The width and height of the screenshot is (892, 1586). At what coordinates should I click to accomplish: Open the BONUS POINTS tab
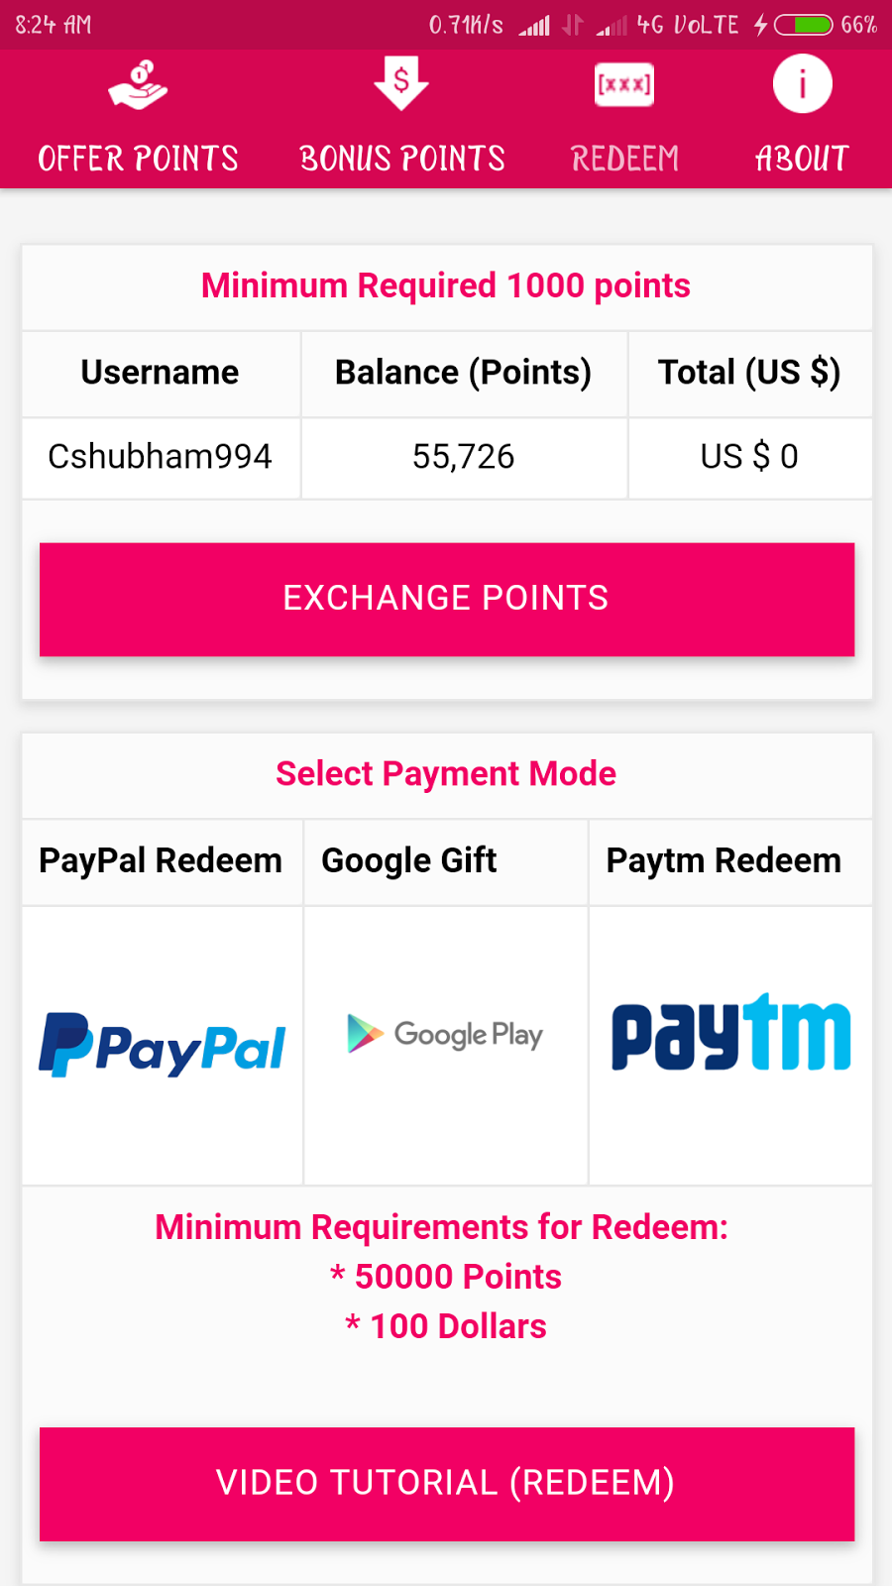click(401, 159)
